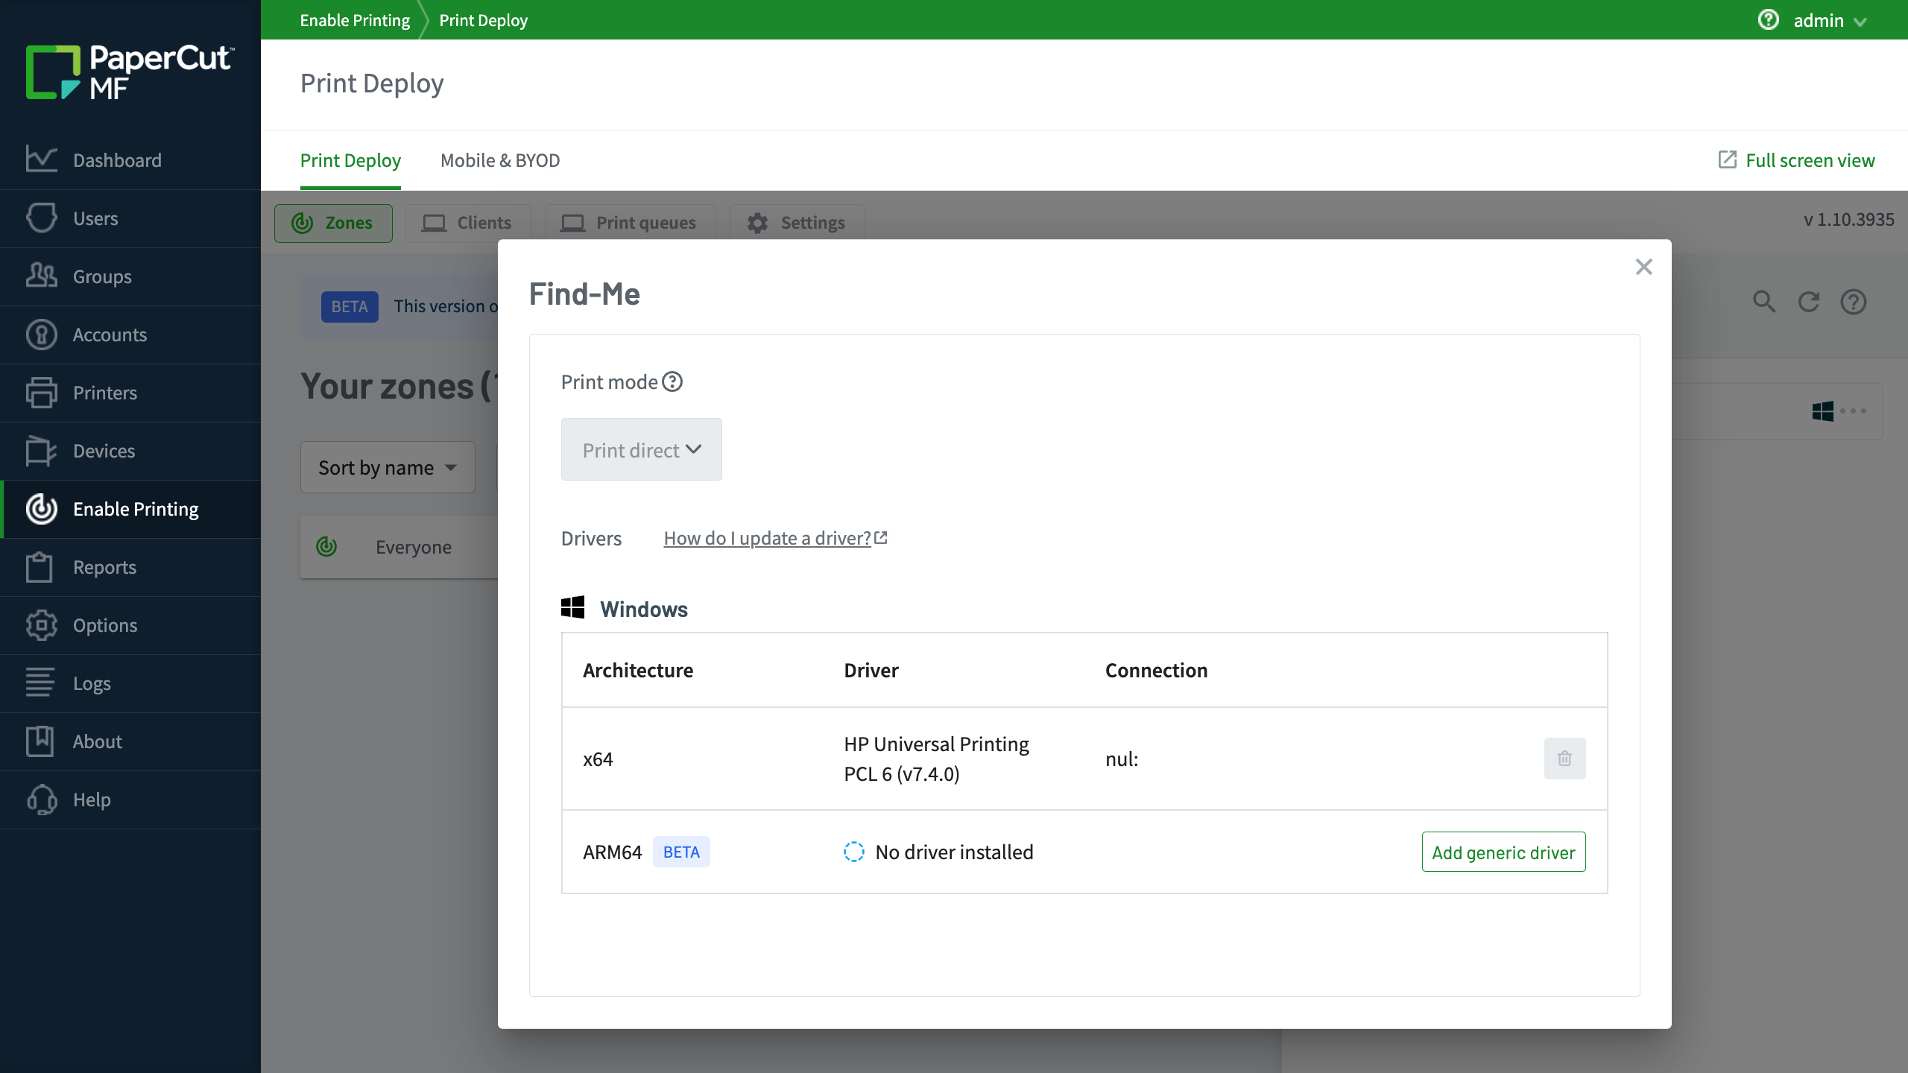
Task: Click the About bookmark icon
Action: point(41,741)
